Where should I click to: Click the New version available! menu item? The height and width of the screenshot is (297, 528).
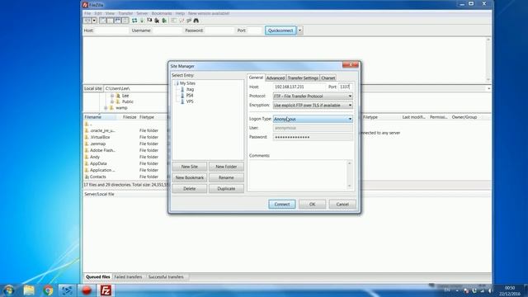tap(209, 13)
